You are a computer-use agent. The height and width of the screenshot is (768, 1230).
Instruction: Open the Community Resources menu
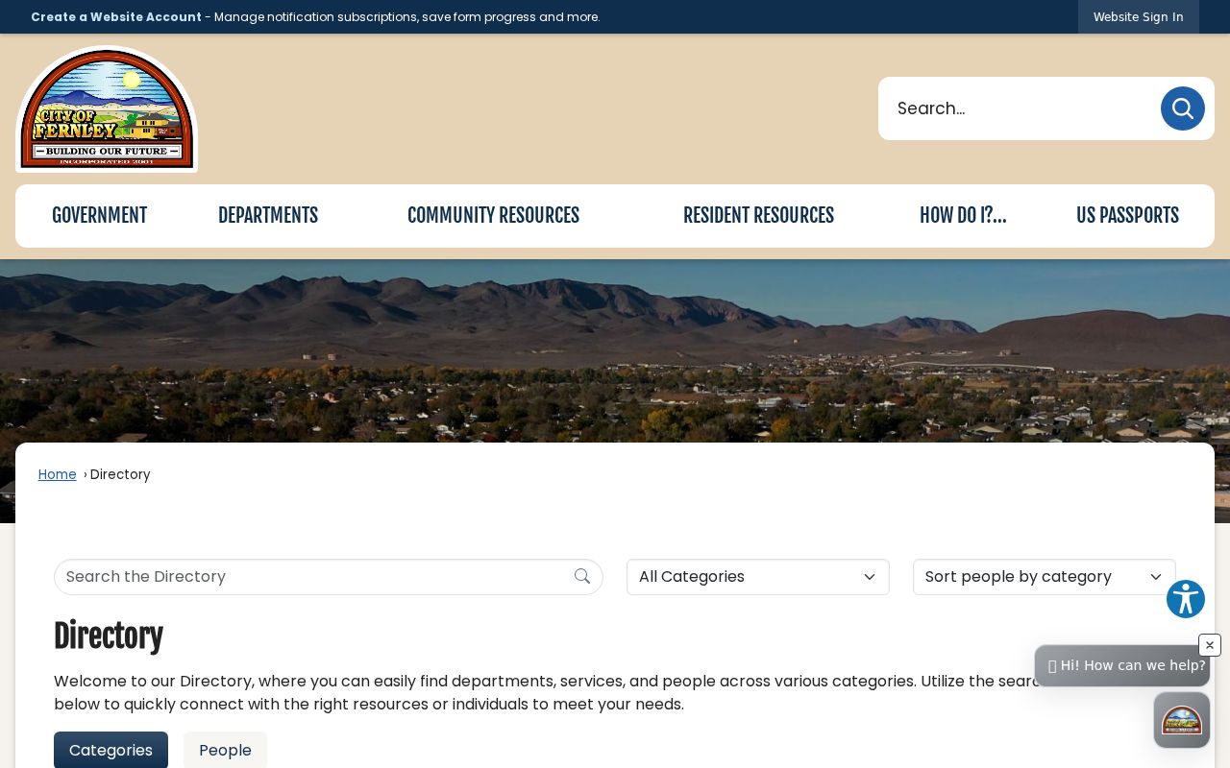(493, 216)
